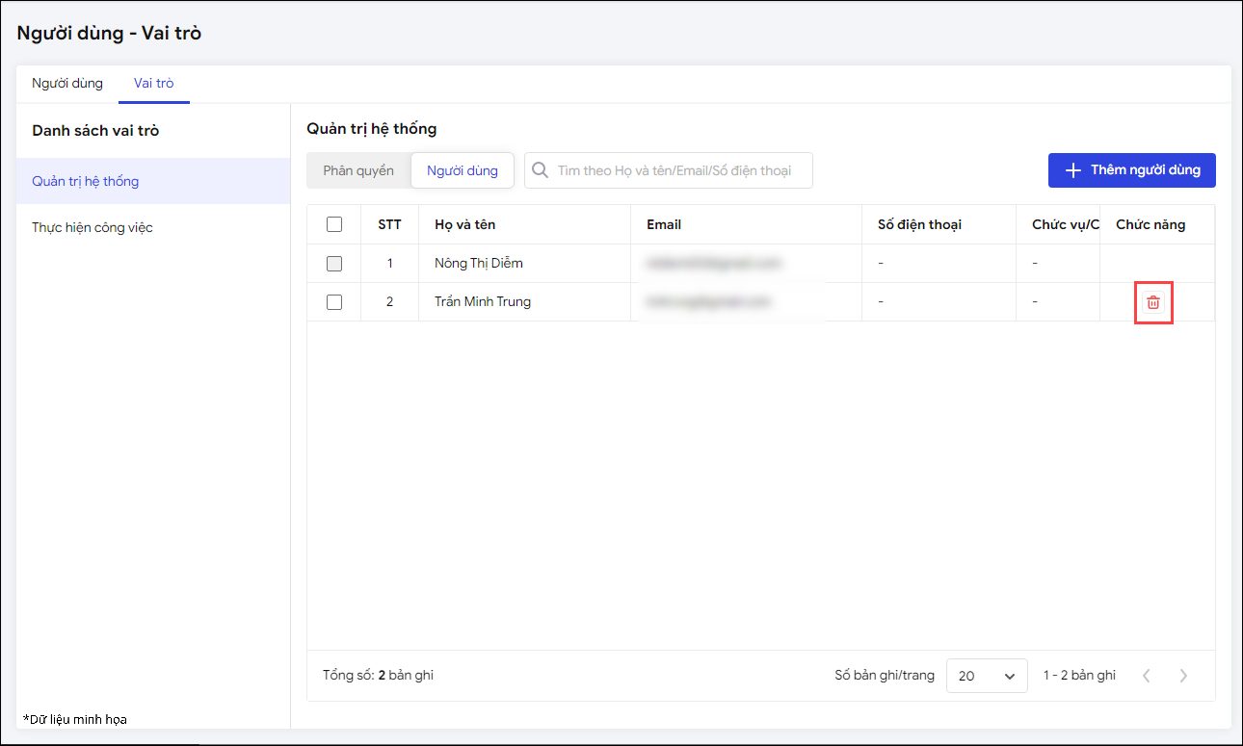Open the records-per-page dropdown
Image resolution: width=1243 pixels, height=746 pixels.
(x=987, y=676)
